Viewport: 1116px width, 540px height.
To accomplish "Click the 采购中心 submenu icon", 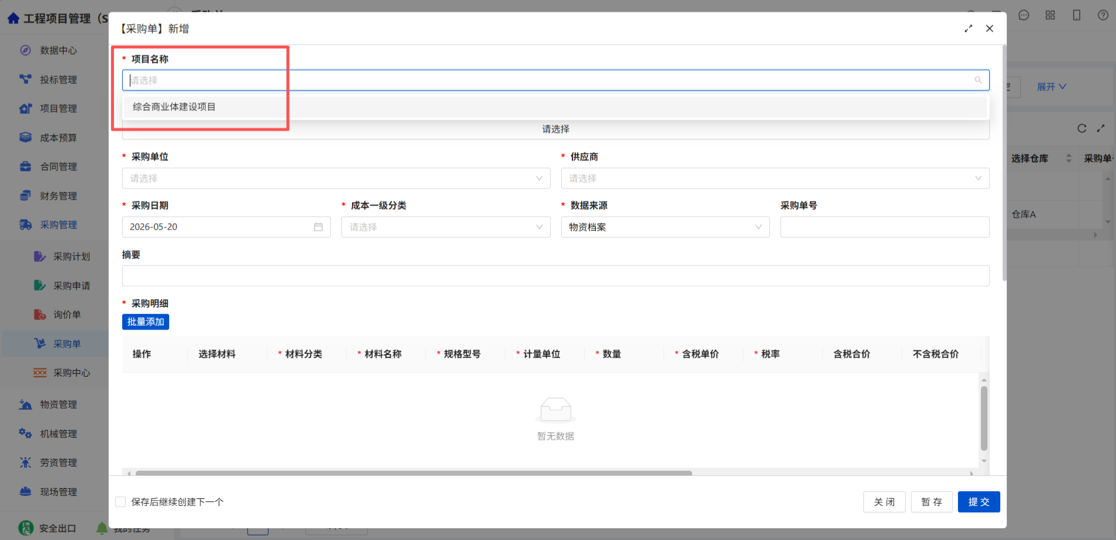I will click(39, 373).
